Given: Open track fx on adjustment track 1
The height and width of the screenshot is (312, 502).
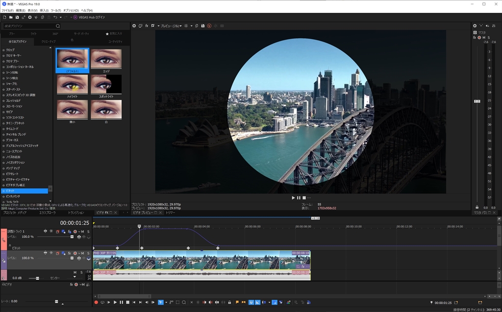Looking at the screenshot, I should [x=70, y=231].
